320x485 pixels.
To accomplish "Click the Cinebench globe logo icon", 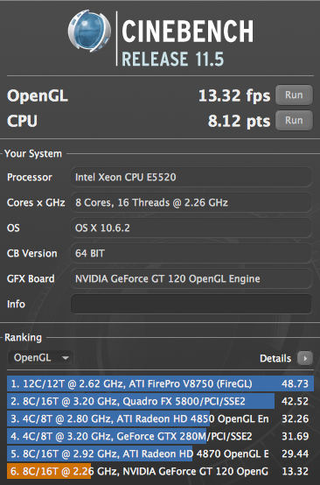I will point(89,31).
